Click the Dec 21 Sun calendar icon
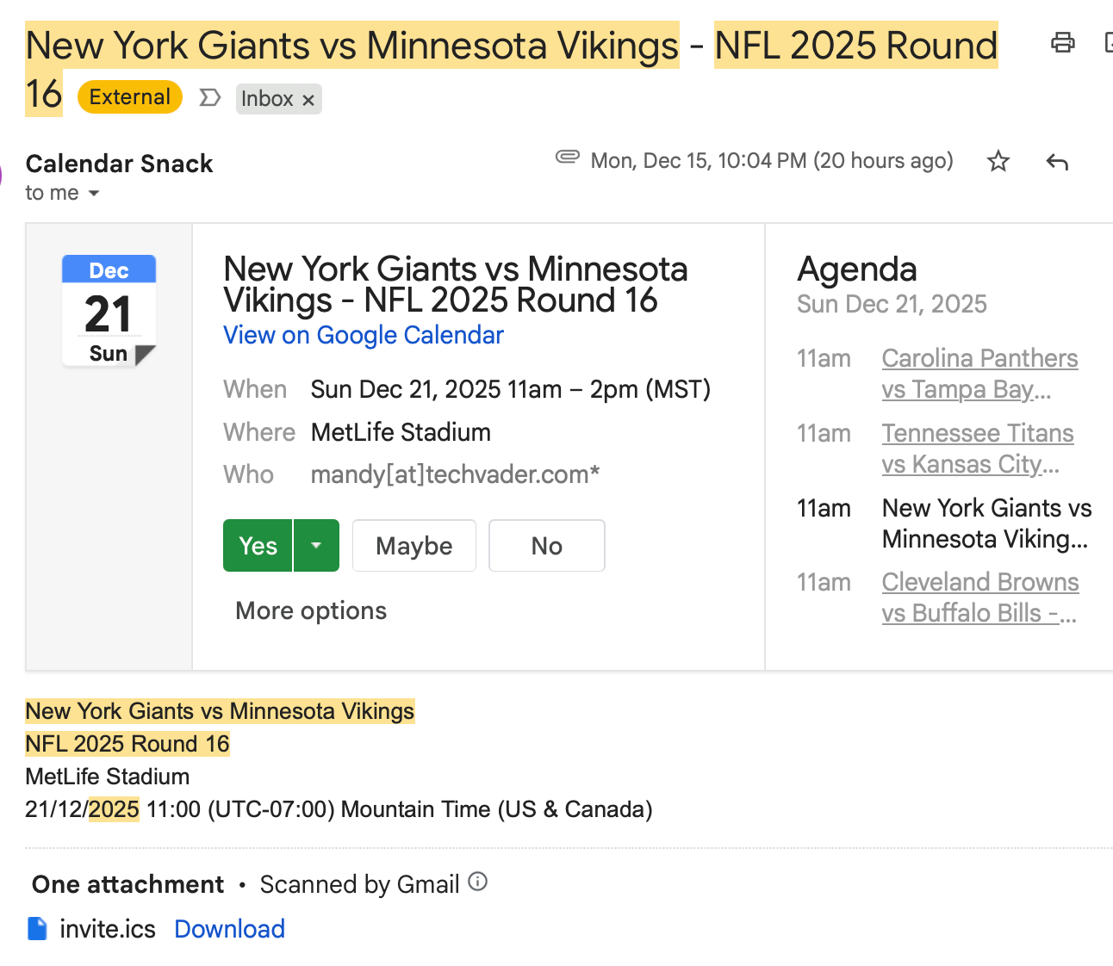 point(109,311)
